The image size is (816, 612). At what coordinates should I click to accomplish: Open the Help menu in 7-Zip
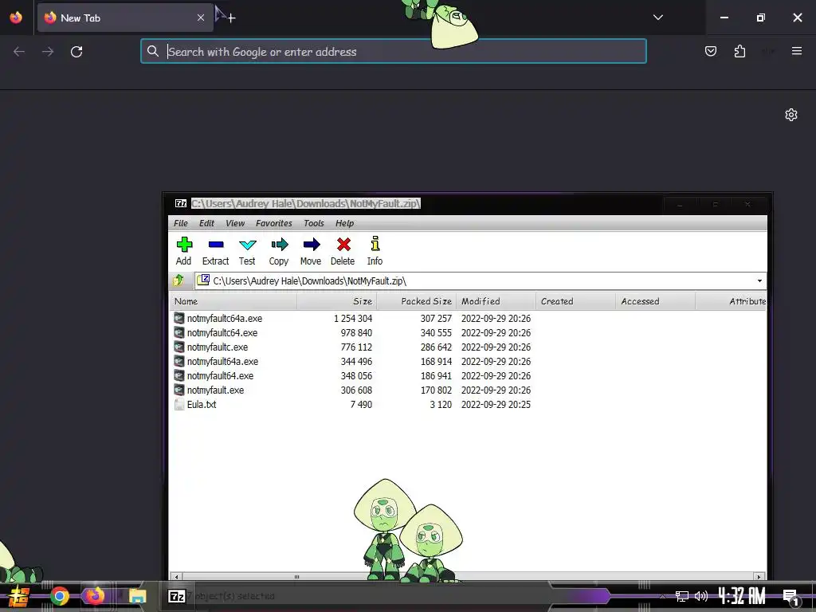pos(344,223)
